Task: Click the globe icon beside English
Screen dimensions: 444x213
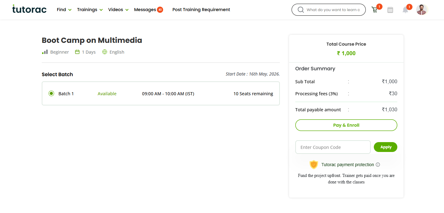Action: pos(105,52)
